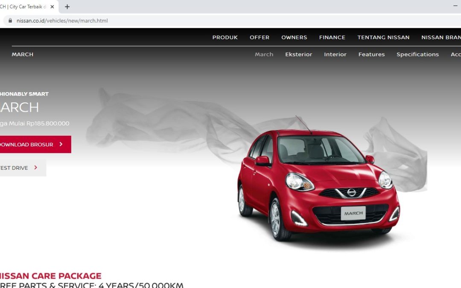Open the OWNERS menu
The width and height of the screenshot is (461, 288).
[294, 38]
